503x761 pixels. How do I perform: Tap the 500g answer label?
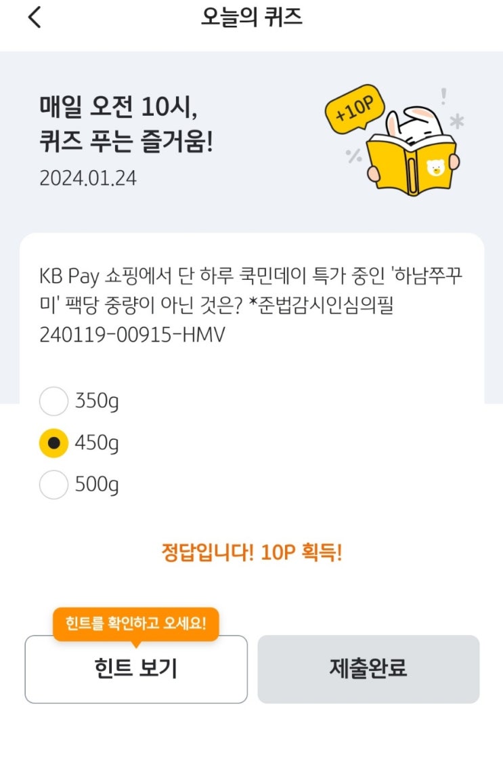tap(97, 485)
